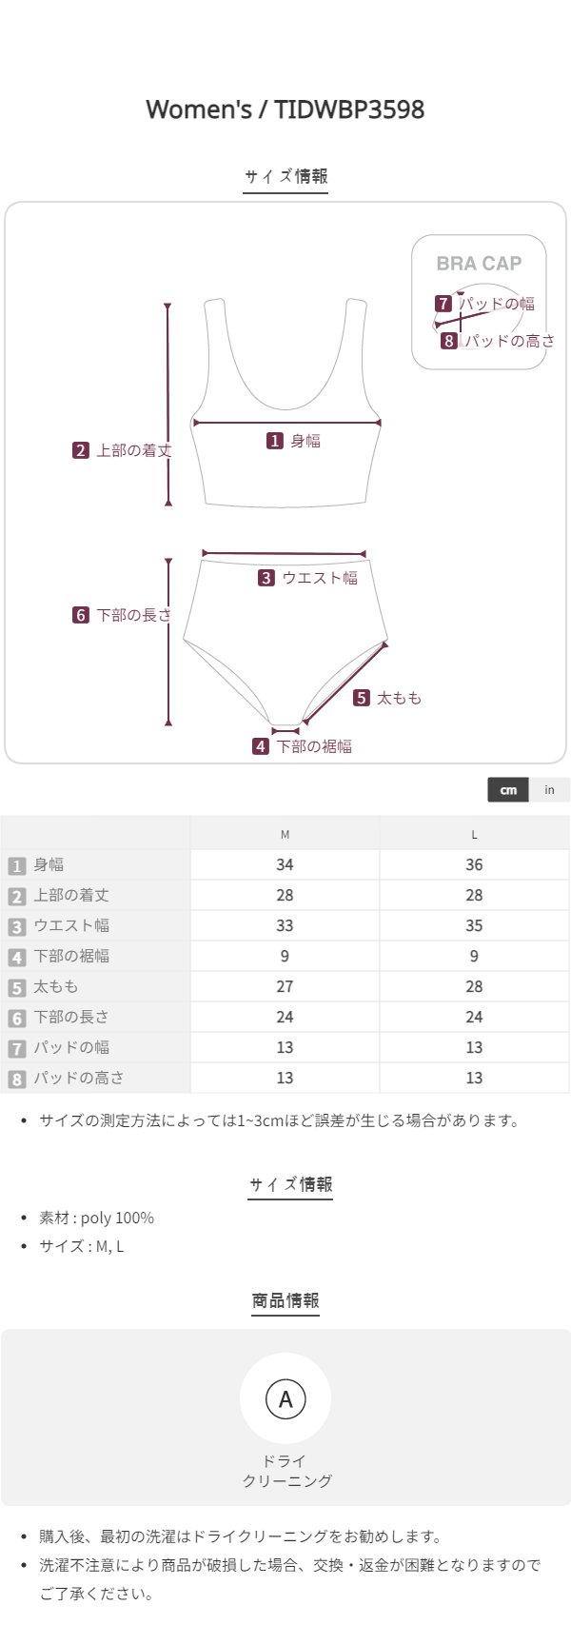
Task: Click number 8 badge in BRA CAP box
Action: coord(448,341)
